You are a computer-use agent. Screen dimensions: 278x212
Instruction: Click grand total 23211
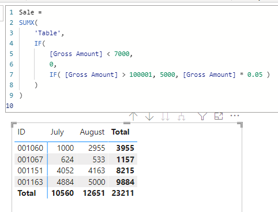(x=123, y=193)
